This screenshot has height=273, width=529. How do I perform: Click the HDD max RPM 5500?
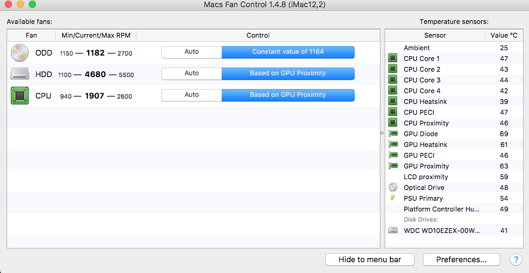126,75
